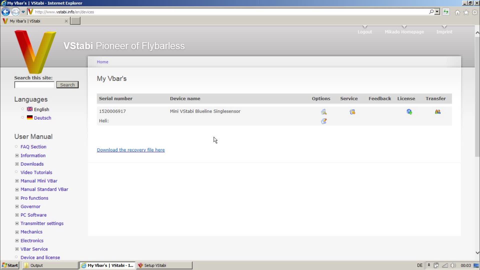Click scrollbar up arrow
Screen dimensions: 480x270
point(477,33)
